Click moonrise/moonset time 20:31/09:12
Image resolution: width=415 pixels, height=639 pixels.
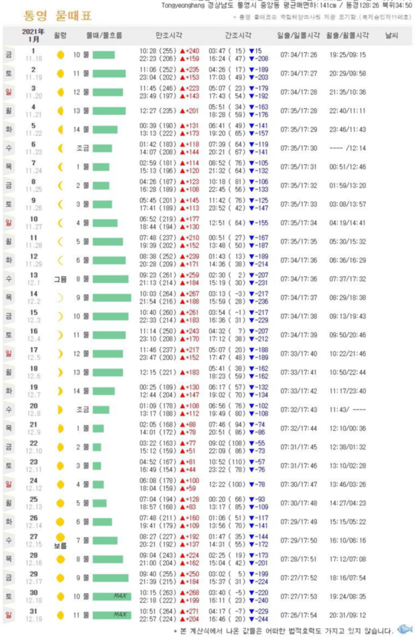coord(347,615)
